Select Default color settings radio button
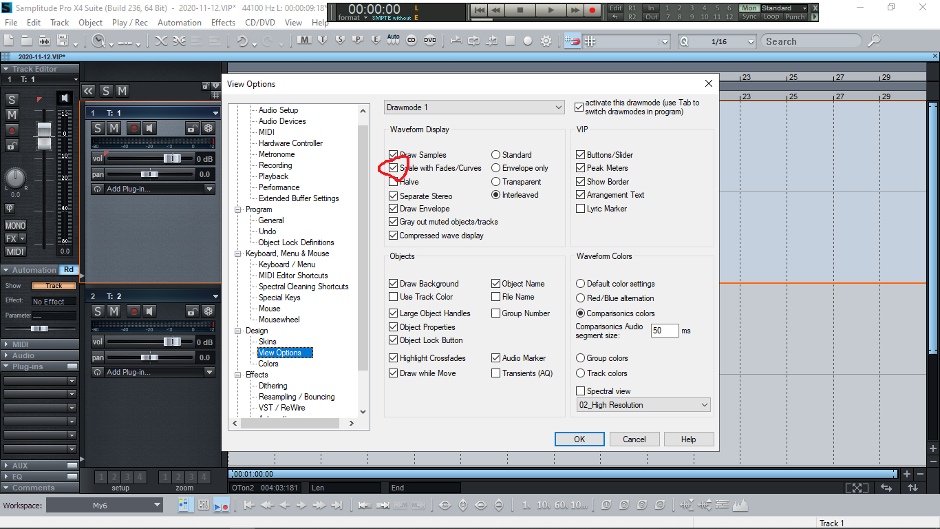940x529 pixels. 580,284
